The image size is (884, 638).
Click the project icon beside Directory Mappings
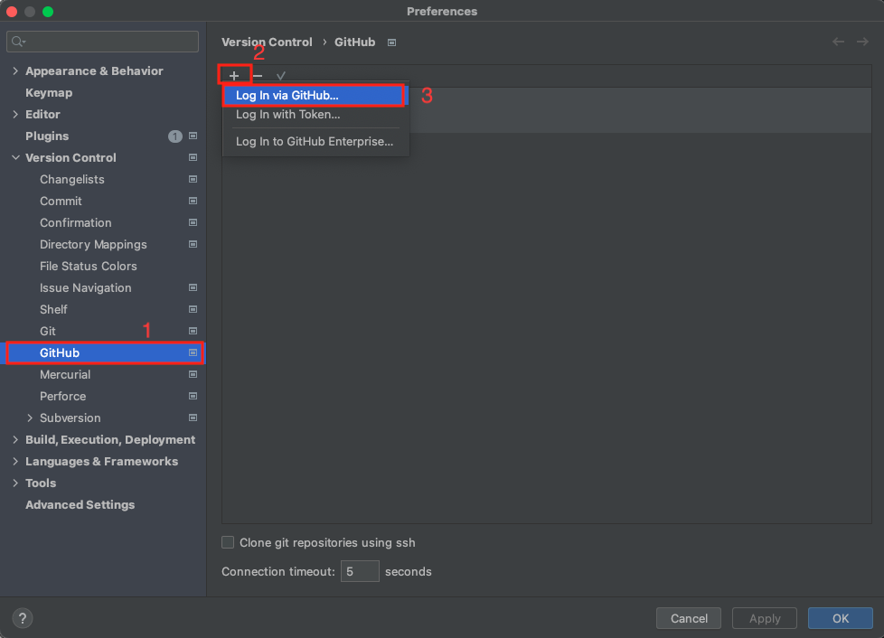tap(193, 245)
